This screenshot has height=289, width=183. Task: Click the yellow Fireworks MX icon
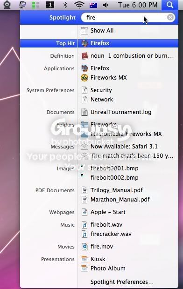84,78
